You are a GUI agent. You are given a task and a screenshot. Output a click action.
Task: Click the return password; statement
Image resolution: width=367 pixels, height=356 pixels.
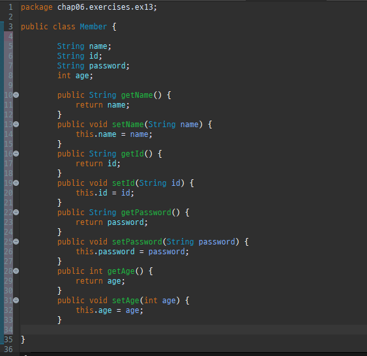pyautogui.click(x=111, y=222)
